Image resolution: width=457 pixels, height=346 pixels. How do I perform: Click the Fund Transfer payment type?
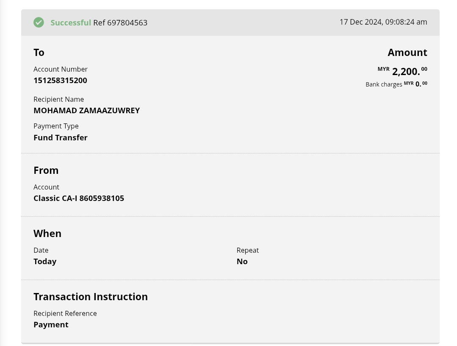coord(61,138)
